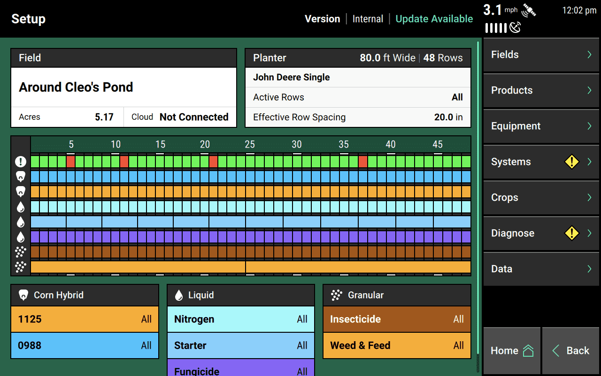Expand the Fields menu chevron
601x376 pixels.
(589, 55)
